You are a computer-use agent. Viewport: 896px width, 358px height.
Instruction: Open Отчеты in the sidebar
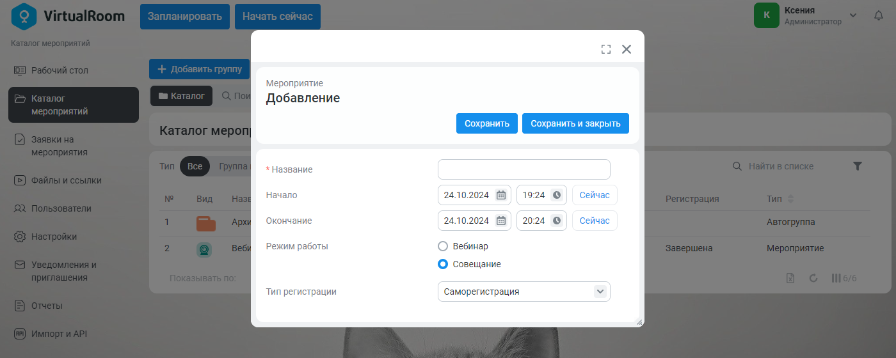[x=74, y=306]
